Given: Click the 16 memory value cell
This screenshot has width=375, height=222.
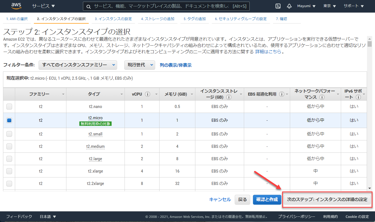Looking at the screenshot, I should pos(177,171).
